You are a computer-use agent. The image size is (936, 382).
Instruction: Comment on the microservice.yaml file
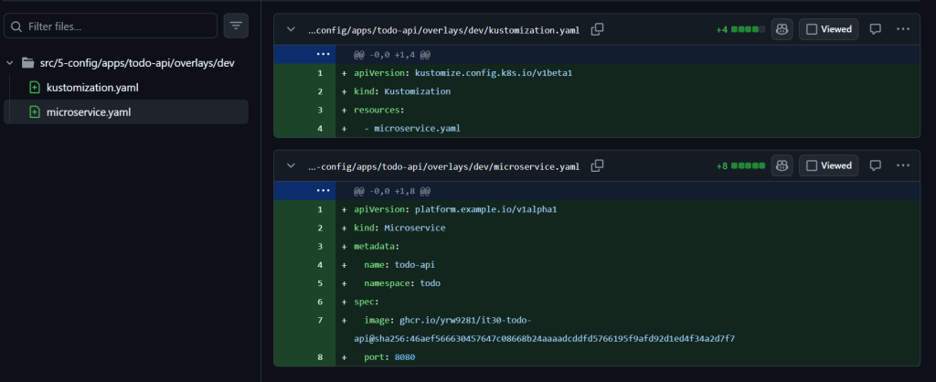click(875, 165)
